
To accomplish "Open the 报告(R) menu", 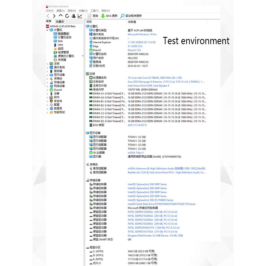I will click(x=72, y=11).
